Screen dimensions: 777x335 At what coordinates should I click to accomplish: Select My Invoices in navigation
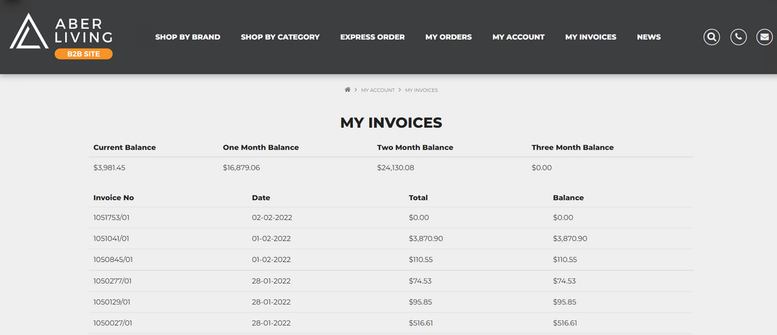[x=590, y=37]
